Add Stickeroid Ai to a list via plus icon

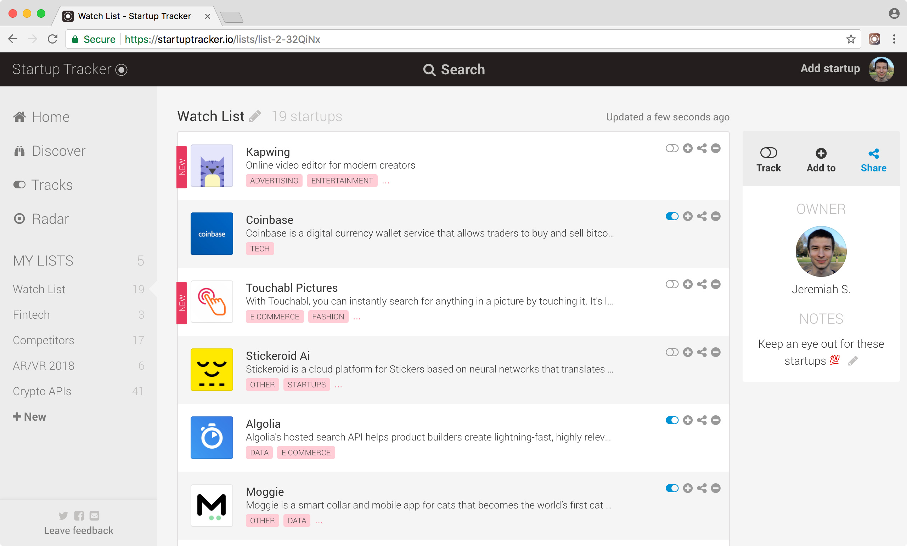(688, 352)
